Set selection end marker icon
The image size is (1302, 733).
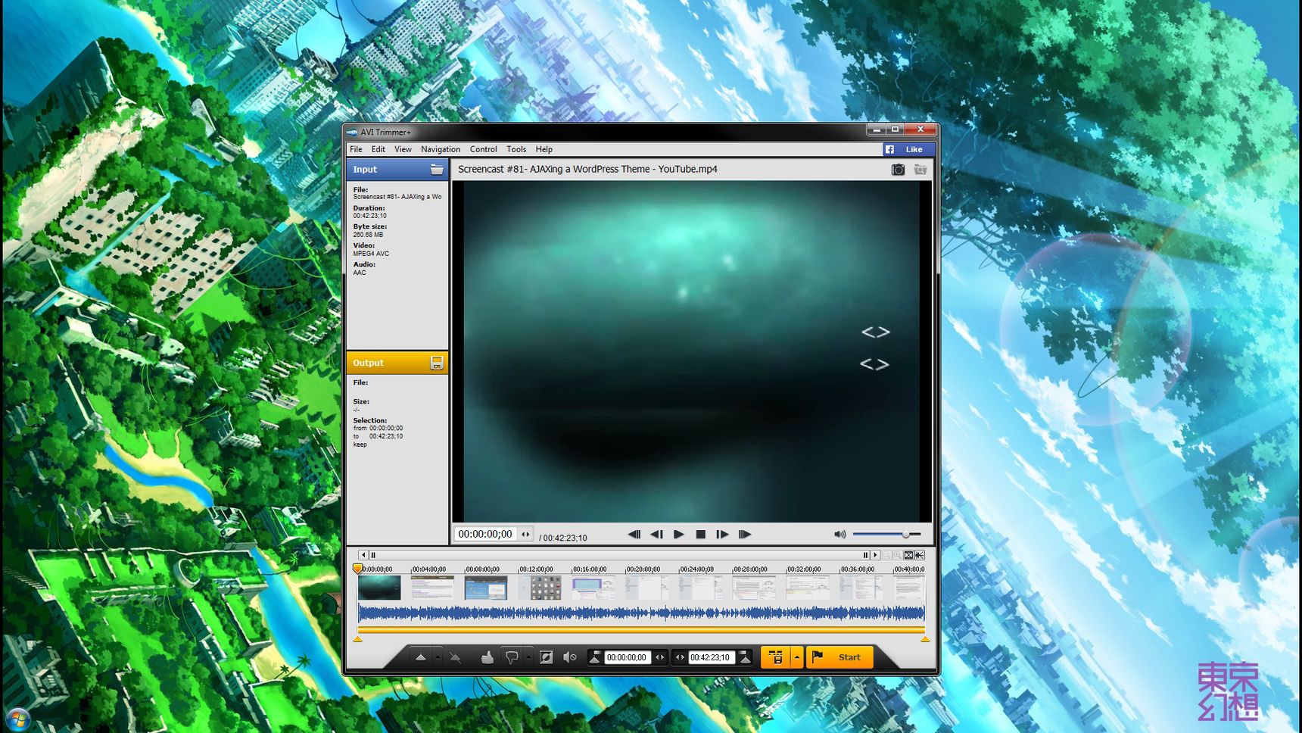[745, 657]
